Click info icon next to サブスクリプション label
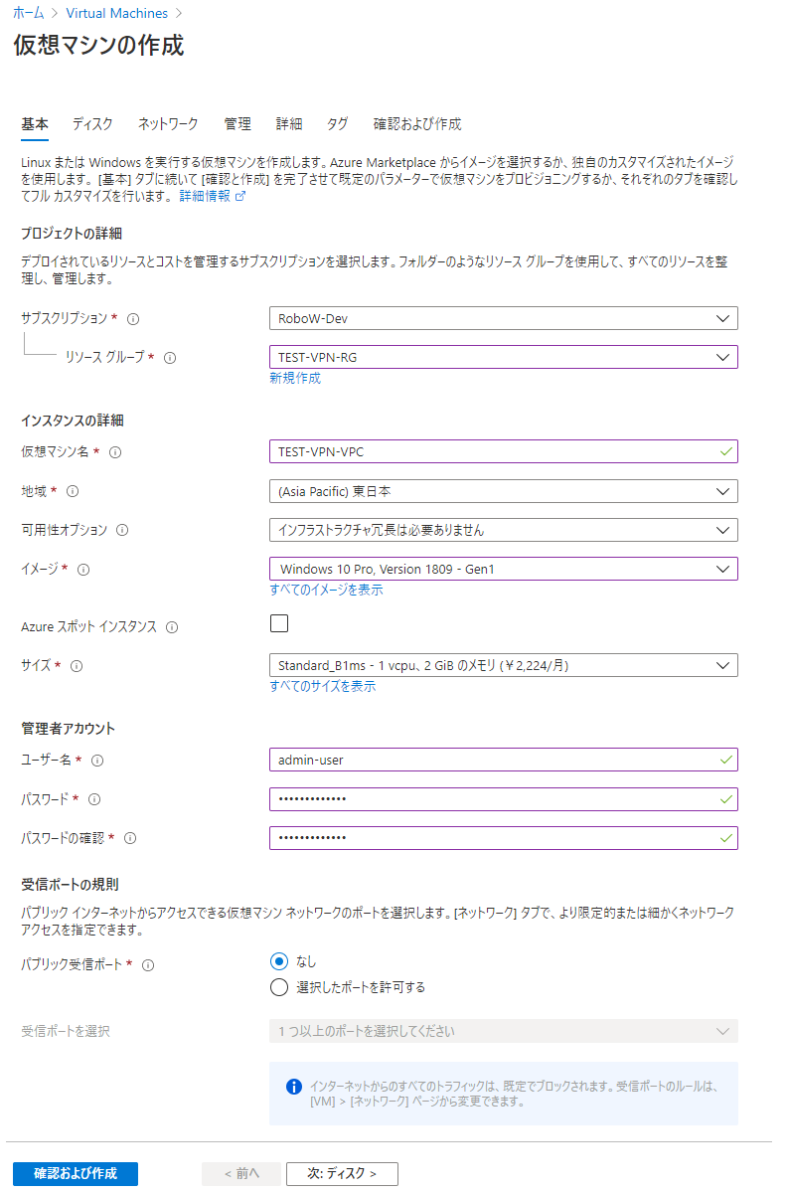Image resolution: width=787 pixels, height=1193 pixels. pyautogui.click(x=133, y=319)
